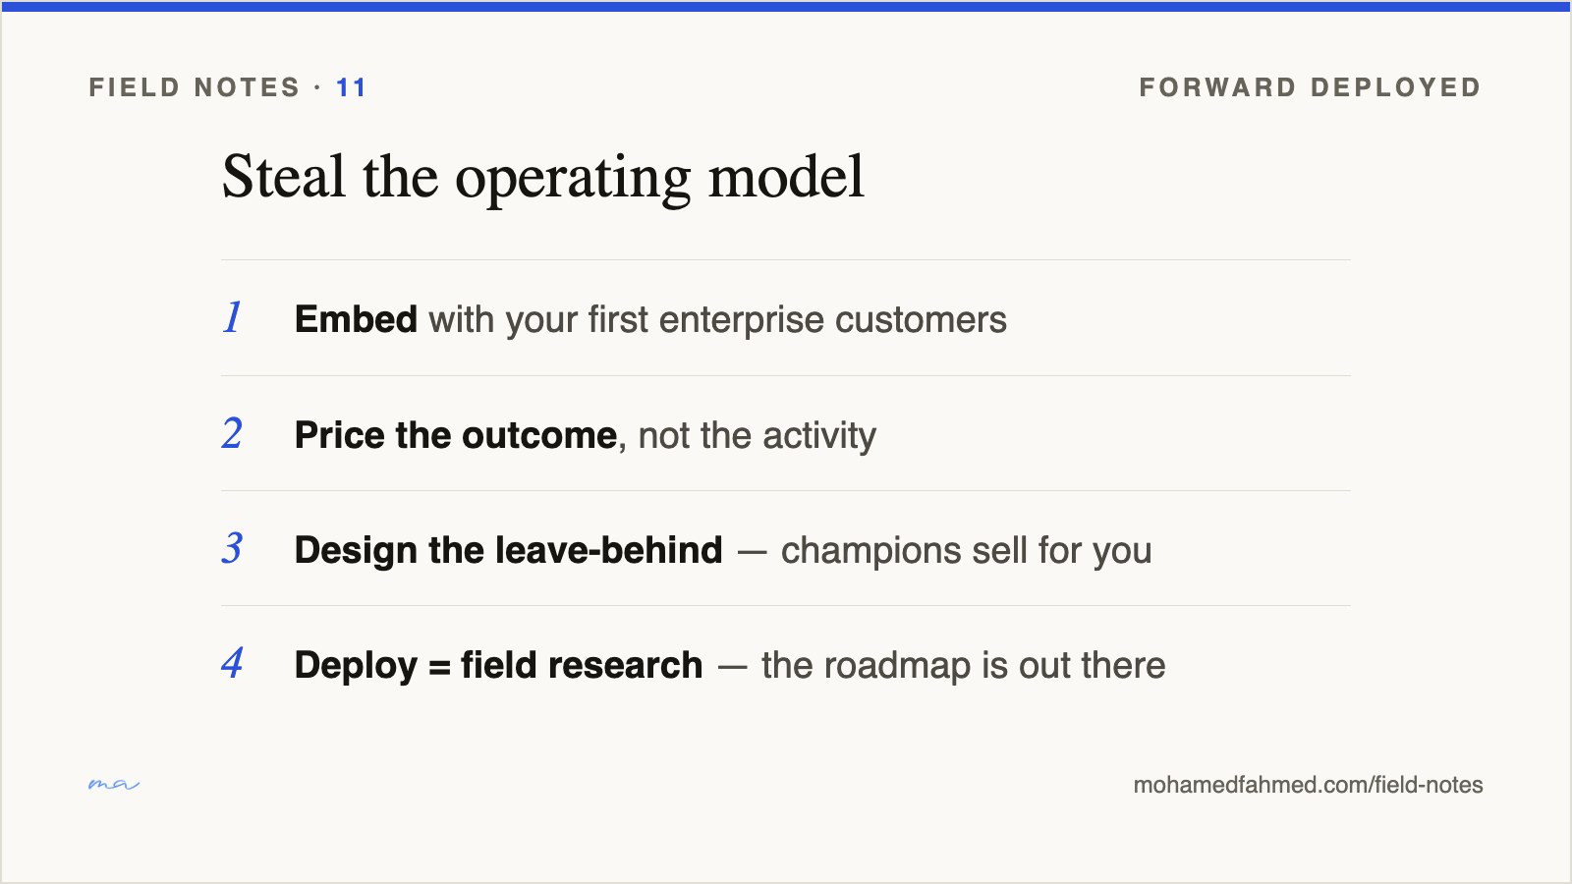1572x884 pixels.
Task: Click the phrase 'champions sell for you'
Action: pyautogui.click(x=967, y=551)
